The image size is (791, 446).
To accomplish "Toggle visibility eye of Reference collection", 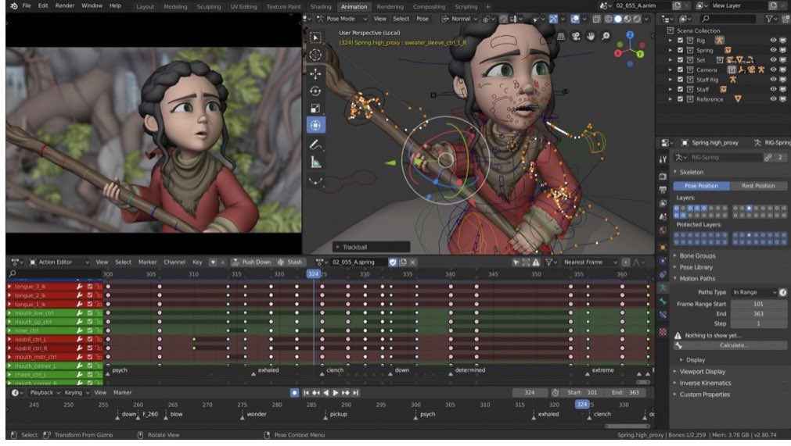I will pos(773,99).
